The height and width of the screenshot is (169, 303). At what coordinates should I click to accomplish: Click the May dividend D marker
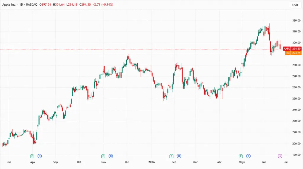[248, 156]
